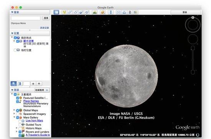Click the zoom slider track
Screen dimensions: 211x139
(x=193, y=60)
